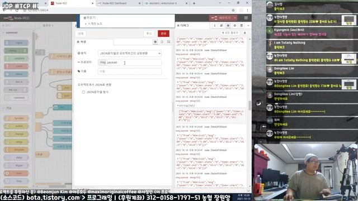Open the Node-RED main hamburger menu
358x201 pixels.
click(x=246, y=18)
